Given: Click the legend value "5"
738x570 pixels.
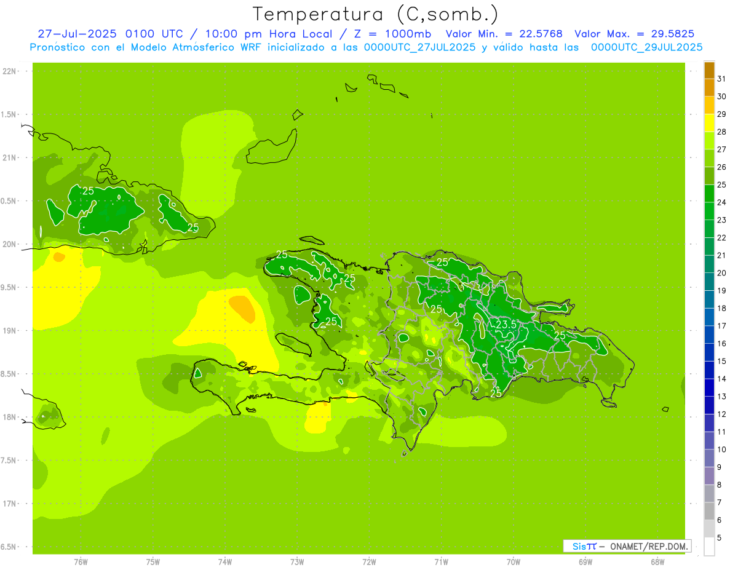Looking at the screenshot, I should point(720,538).
